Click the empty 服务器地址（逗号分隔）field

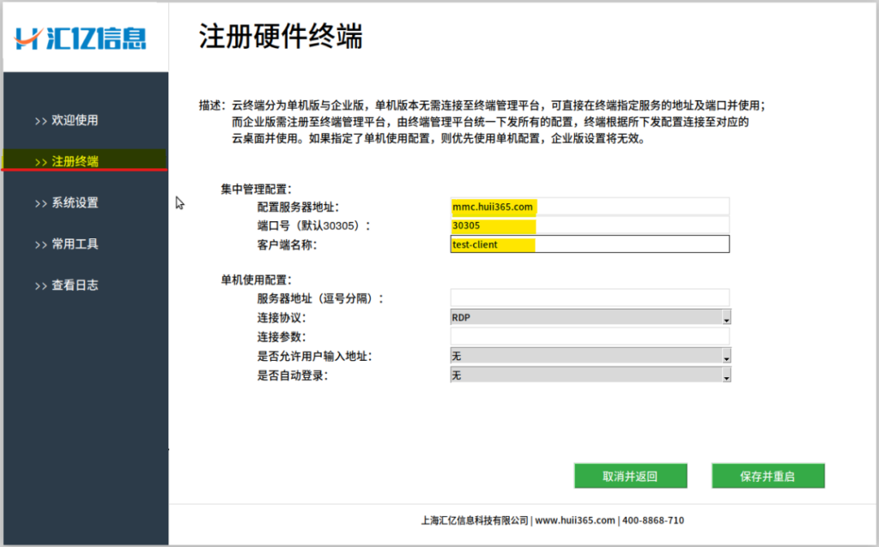(x=589, y=298)
